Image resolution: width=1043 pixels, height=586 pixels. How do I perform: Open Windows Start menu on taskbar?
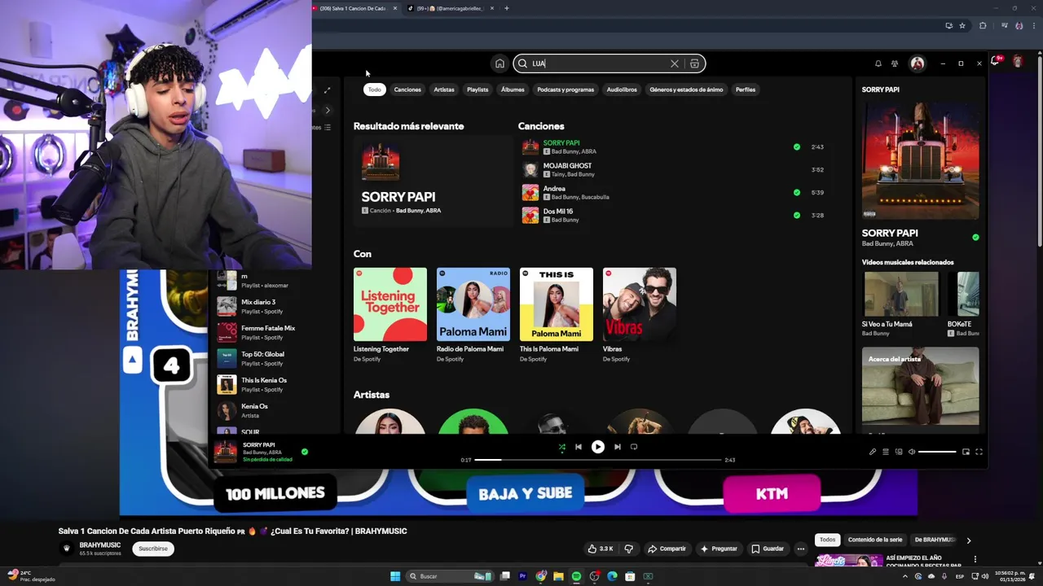coord(395,576)
